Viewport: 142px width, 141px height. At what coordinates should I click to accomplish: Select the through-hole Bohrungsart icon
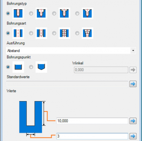point(18,33)
